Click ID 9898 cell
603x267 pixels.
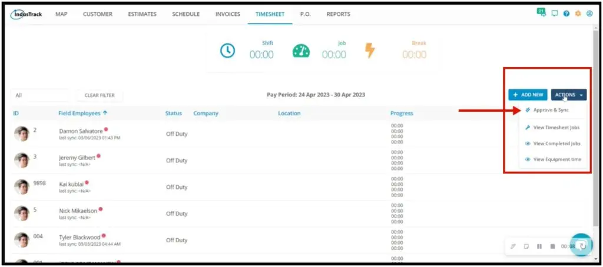point(39,183)
